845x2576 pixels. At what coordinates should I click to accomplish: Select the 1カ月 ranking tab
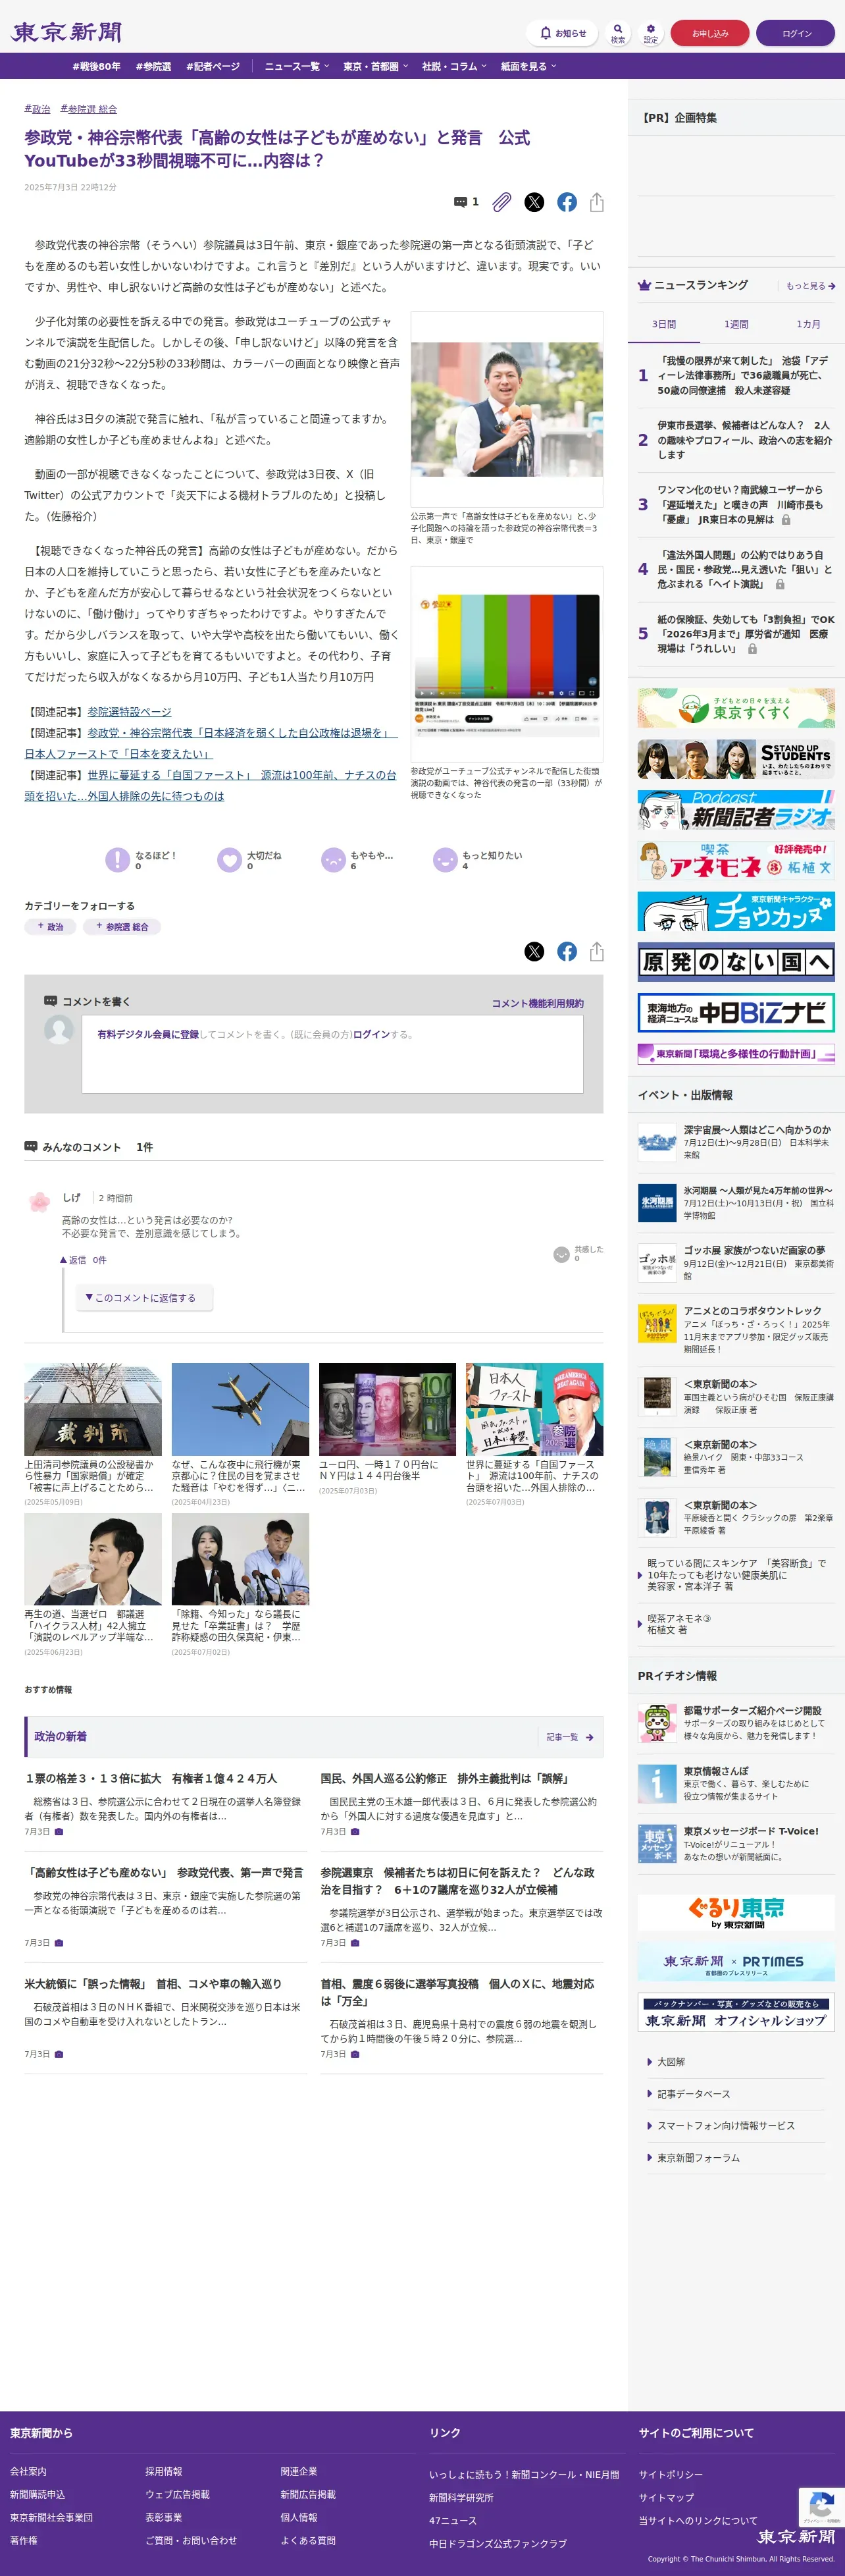[808, 324]
